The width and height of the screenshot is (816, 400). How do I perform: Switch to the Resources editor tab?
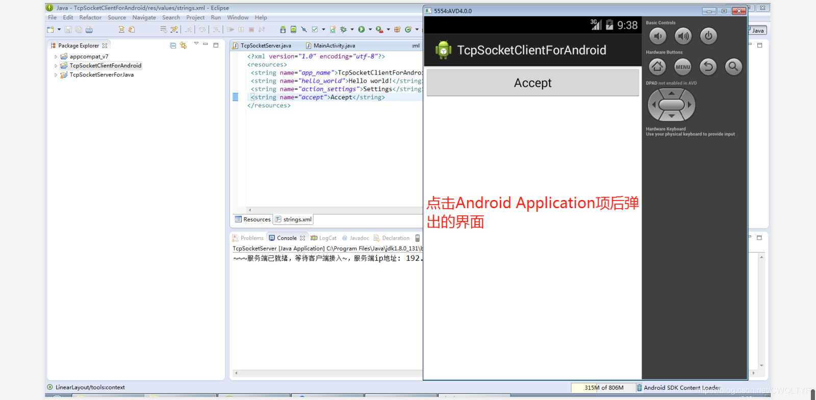pos(252,219)
